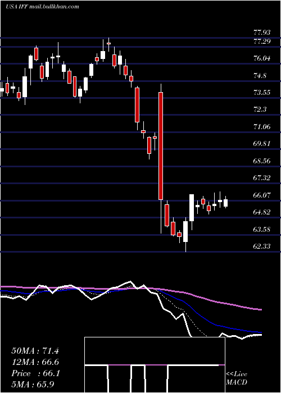Click the 62.33 price level label

262,246
